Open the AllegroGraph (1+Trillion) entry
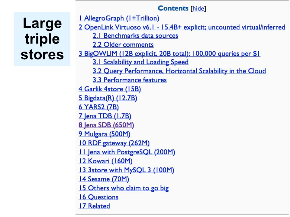 119,18
